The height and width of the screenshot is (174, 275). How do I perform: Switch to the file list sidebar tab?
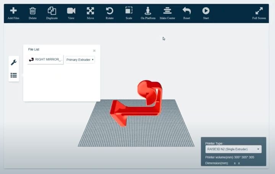(14, 75)
